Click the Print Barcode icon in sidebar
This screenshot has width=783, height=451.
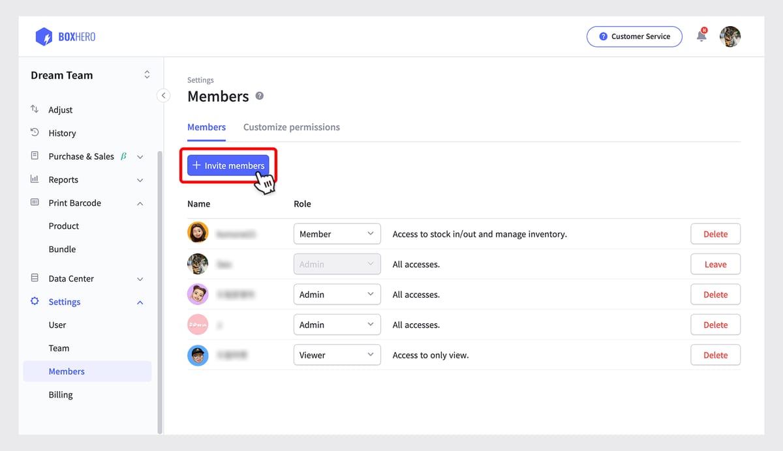[x=35, y=203]
